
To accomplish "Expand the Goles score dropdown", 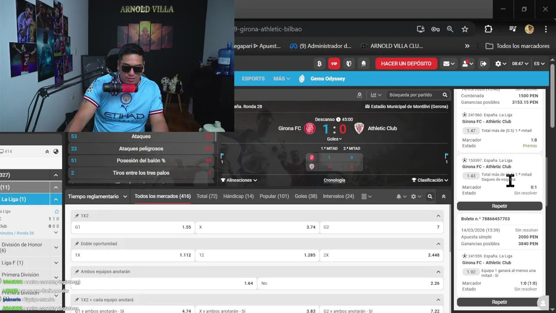I will (x=334, y=139).
